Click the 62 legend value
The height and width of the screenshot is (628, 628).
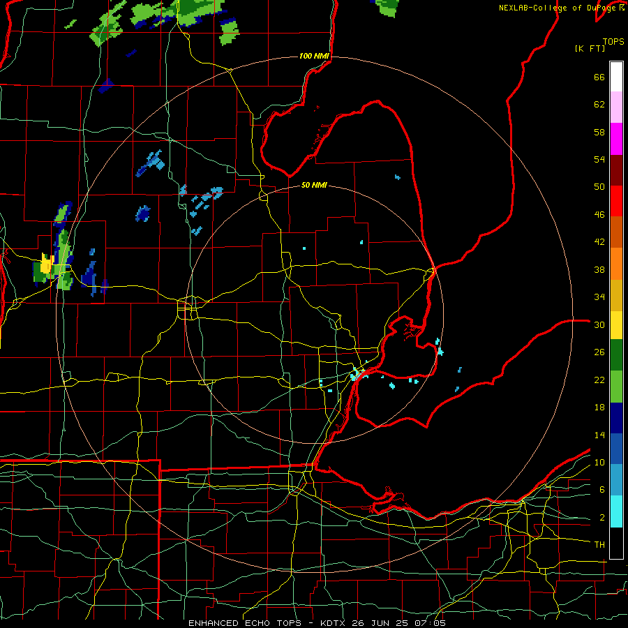(599, 104)
